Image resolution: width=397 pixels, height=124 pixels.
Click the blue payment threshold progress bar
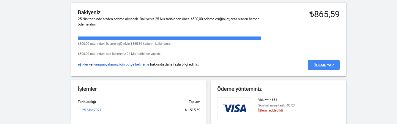169,38
